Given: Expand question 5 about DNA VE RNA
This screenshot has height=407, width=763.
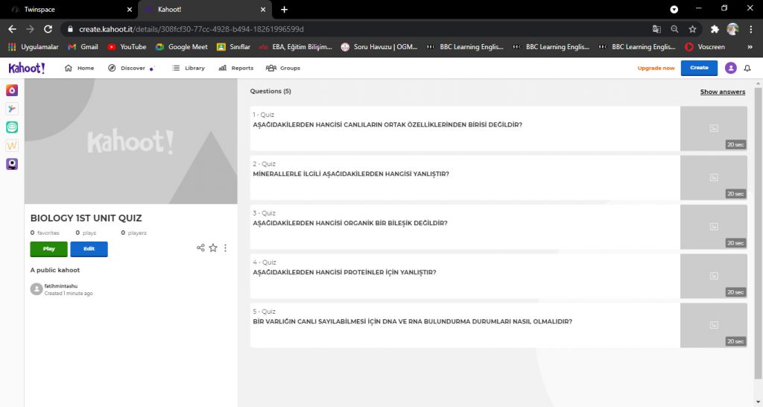Looking at the screenshot, I should (x=465, y=325).
